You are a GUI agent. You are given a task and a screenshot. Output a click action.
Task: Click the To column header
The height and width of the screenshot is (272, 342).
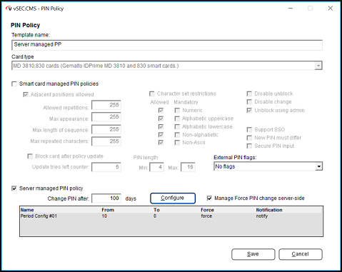click(156, 210)
